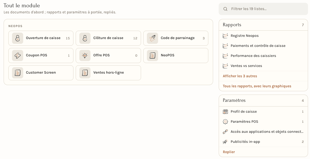Screen dimensions: 310x159
Task: Click the gear icon beside Paramètres POS
Action: (x=225, y=122)
